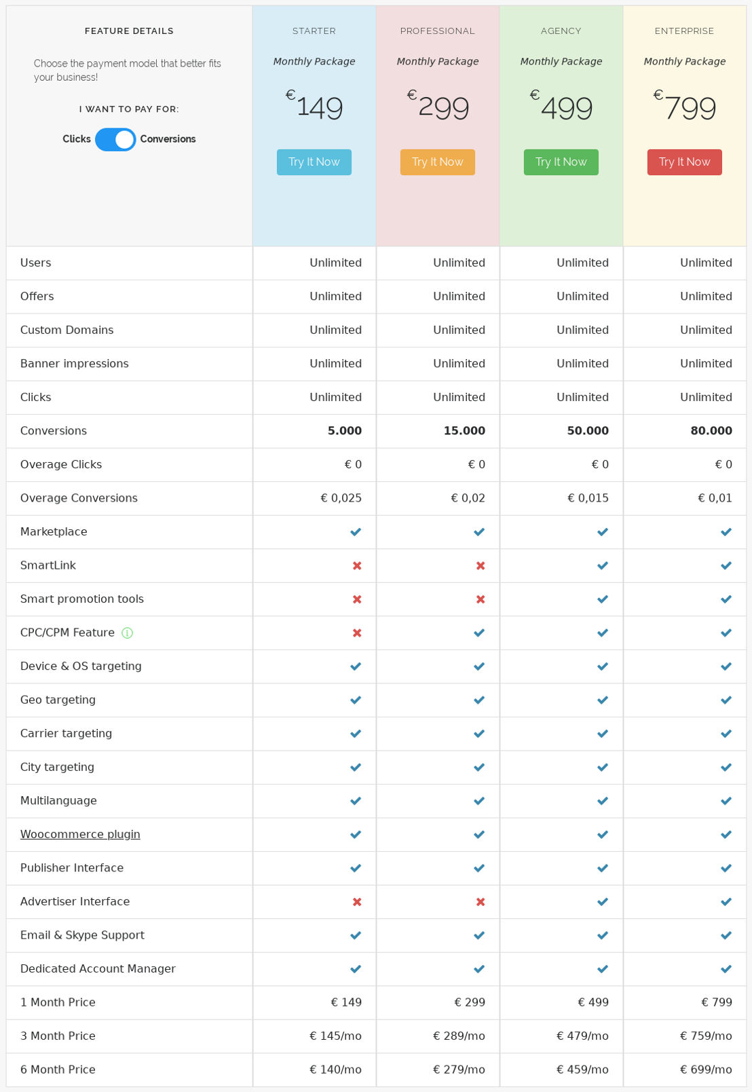Click the €149 Starter price
This screenshot has width=752, height=1092.
314,107
